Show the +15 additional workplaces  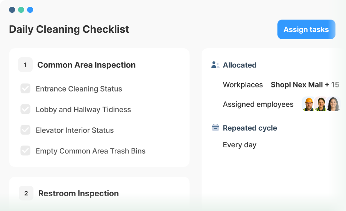click(332, 85)
